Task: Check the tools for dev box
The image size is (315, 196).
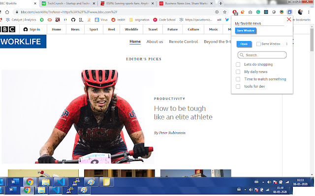Action: [238, 87]
